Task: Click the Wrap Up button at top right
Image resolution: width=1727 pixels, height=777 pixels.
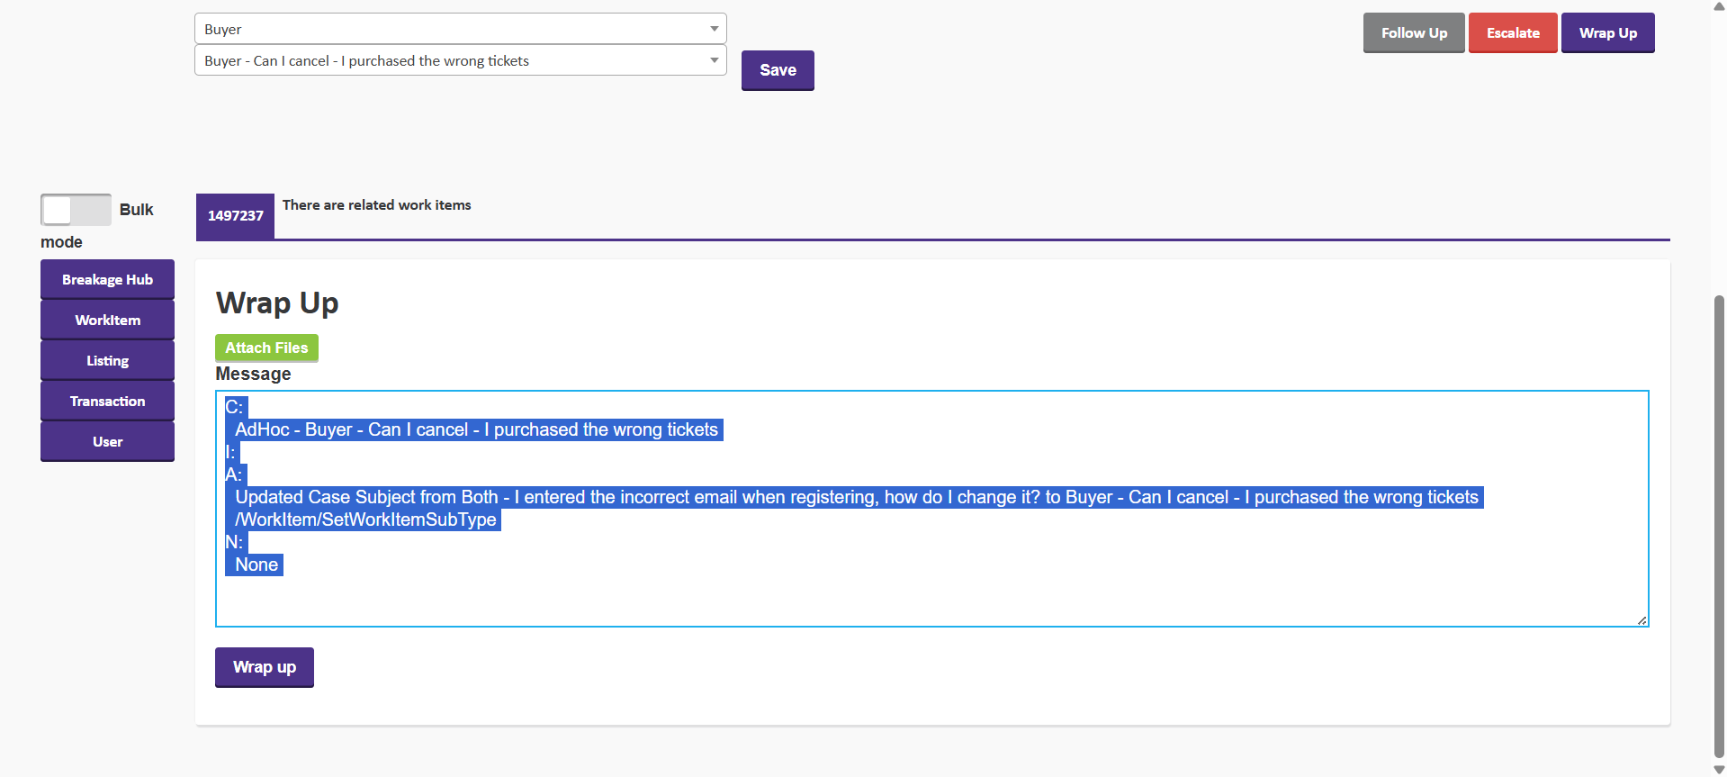Action: [x=1607, y=33]
